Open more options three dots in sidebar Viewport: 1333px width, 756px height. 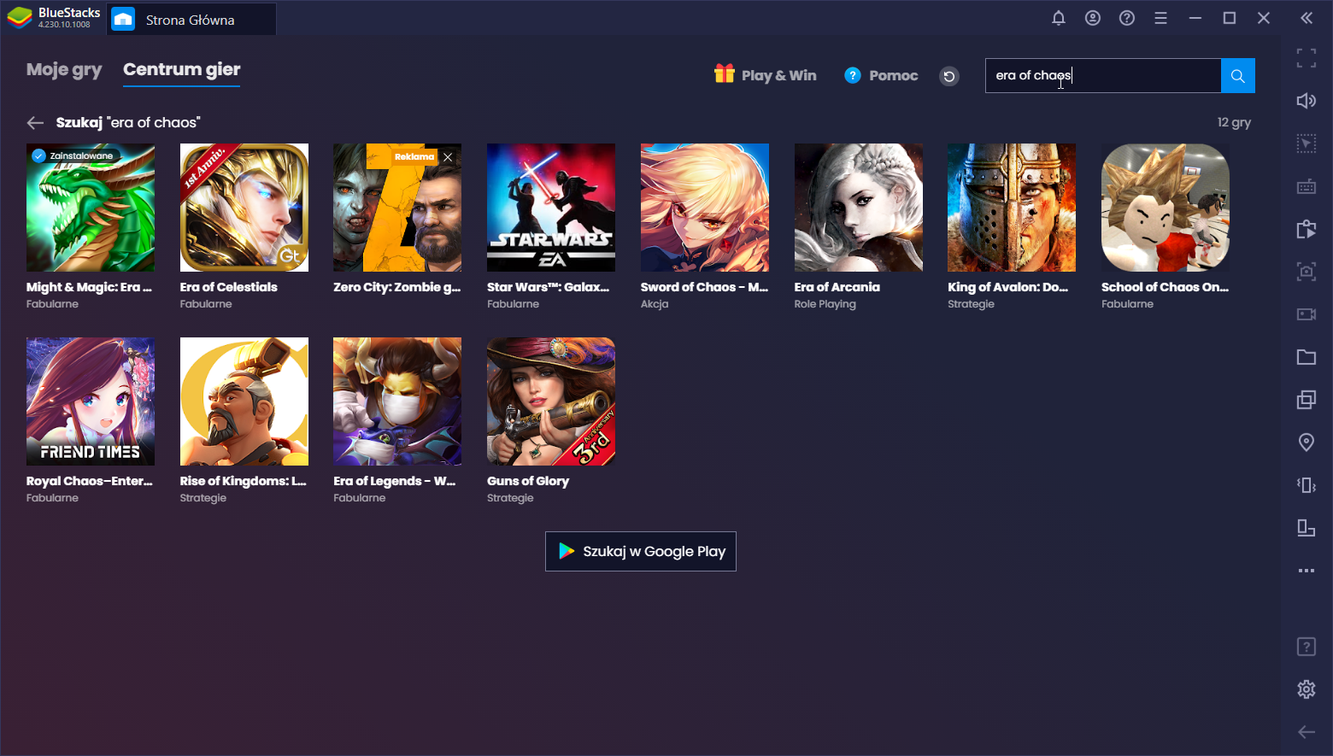[x=1306, y=571]
